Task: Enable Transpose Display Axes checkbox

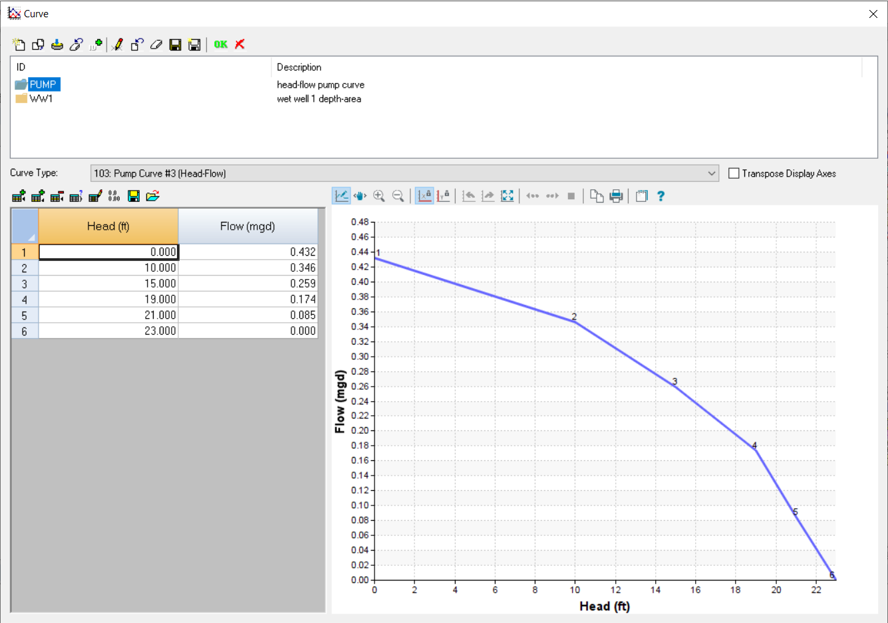Action: pyautogui.click(x=734, y=173)
